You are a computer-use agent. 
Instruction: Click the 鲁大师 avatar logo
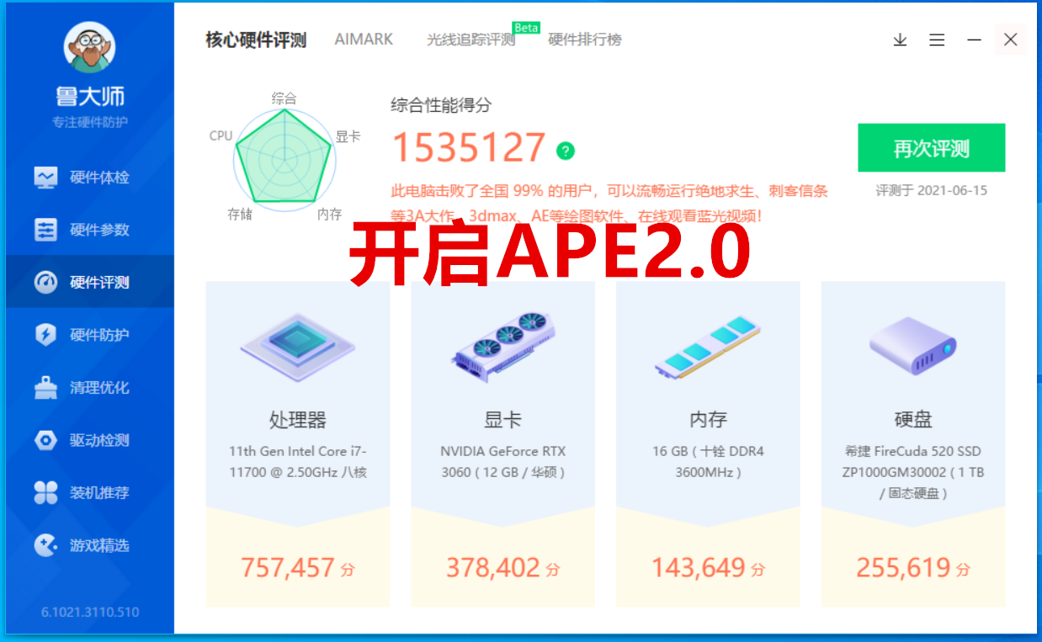click(89, 47)
